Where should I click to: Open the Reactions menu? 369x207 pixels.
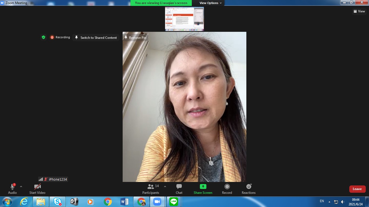click(x=249, y=189)
